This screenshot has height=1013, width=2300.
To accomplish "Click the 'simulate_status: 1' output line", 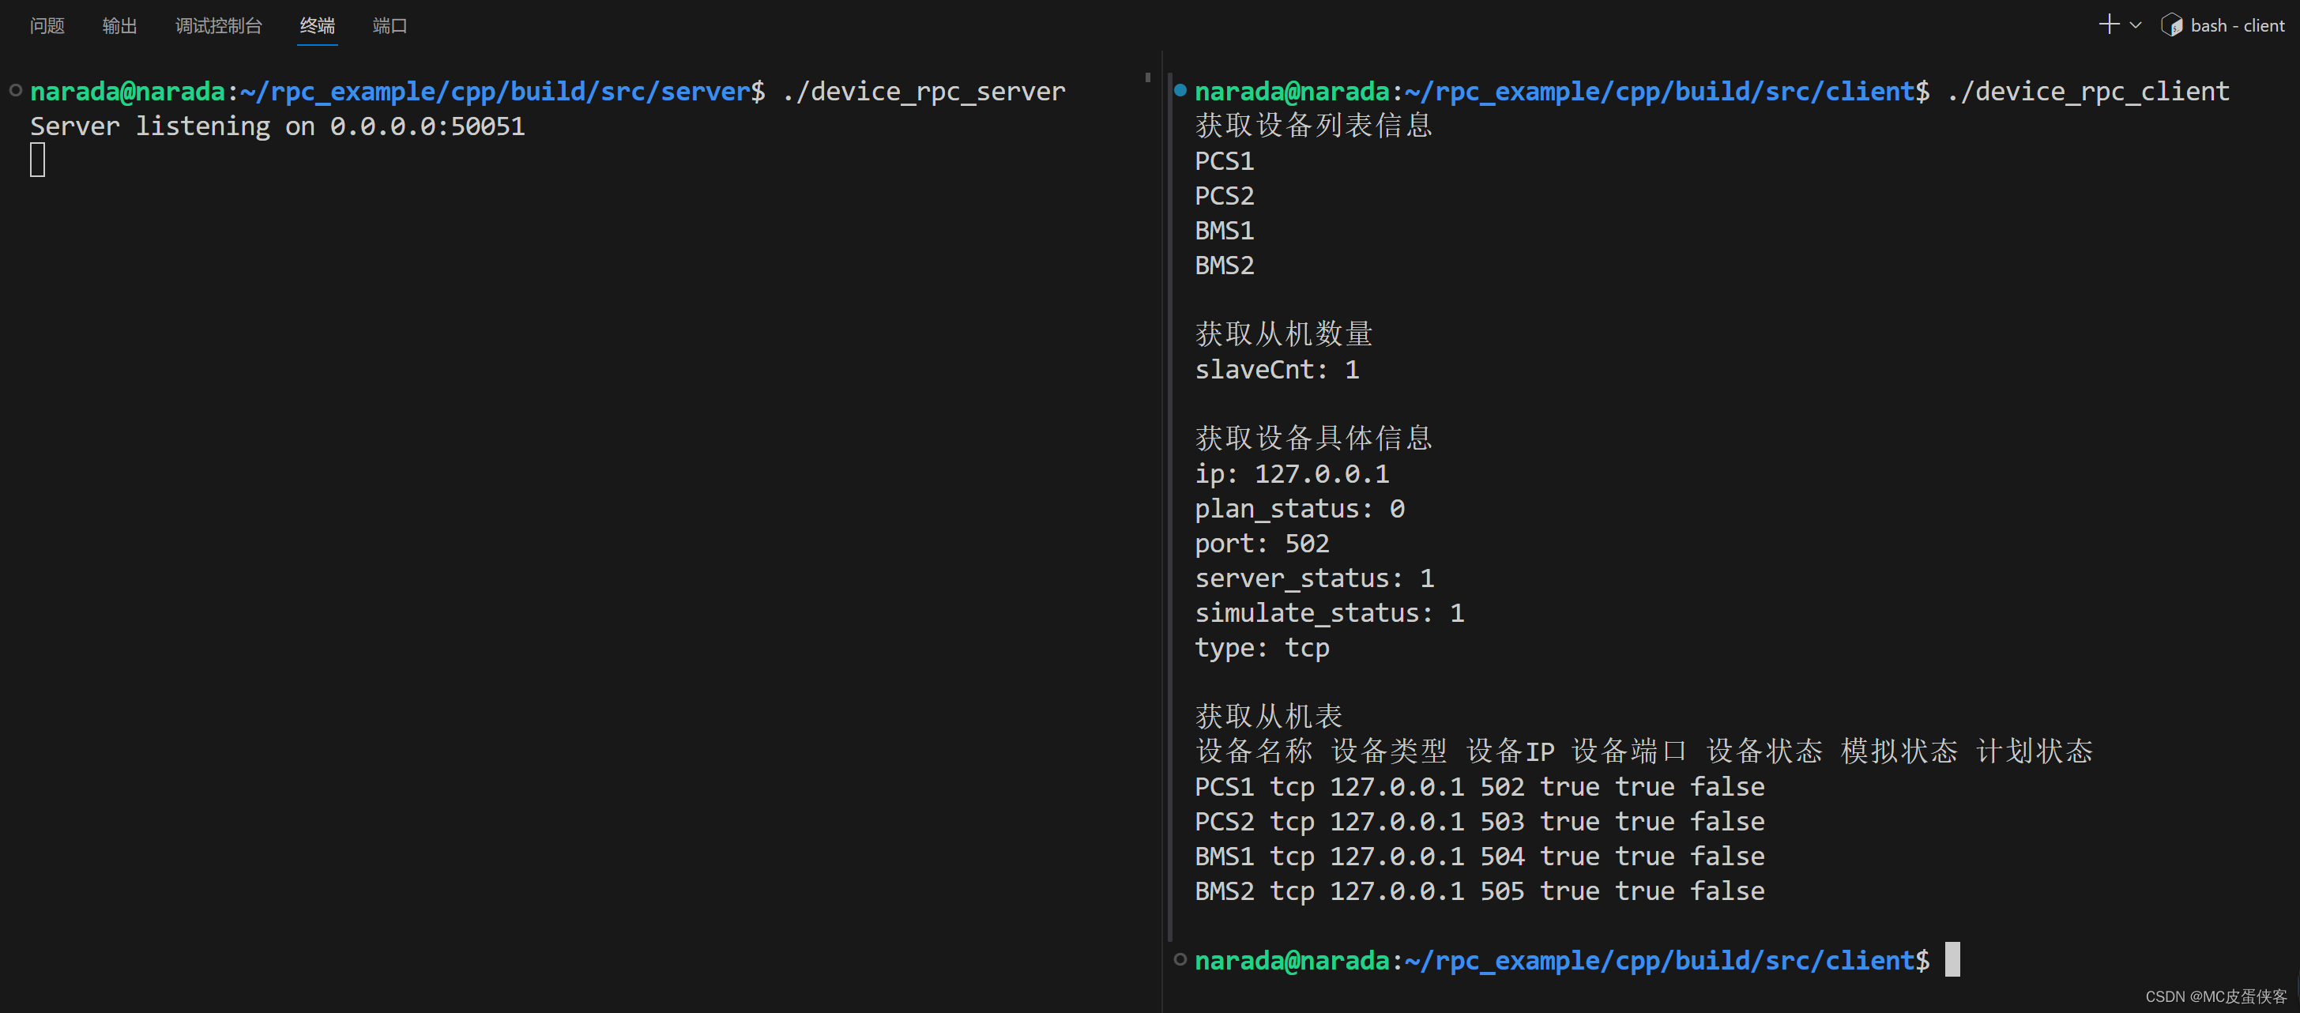I will point(1330,613).
